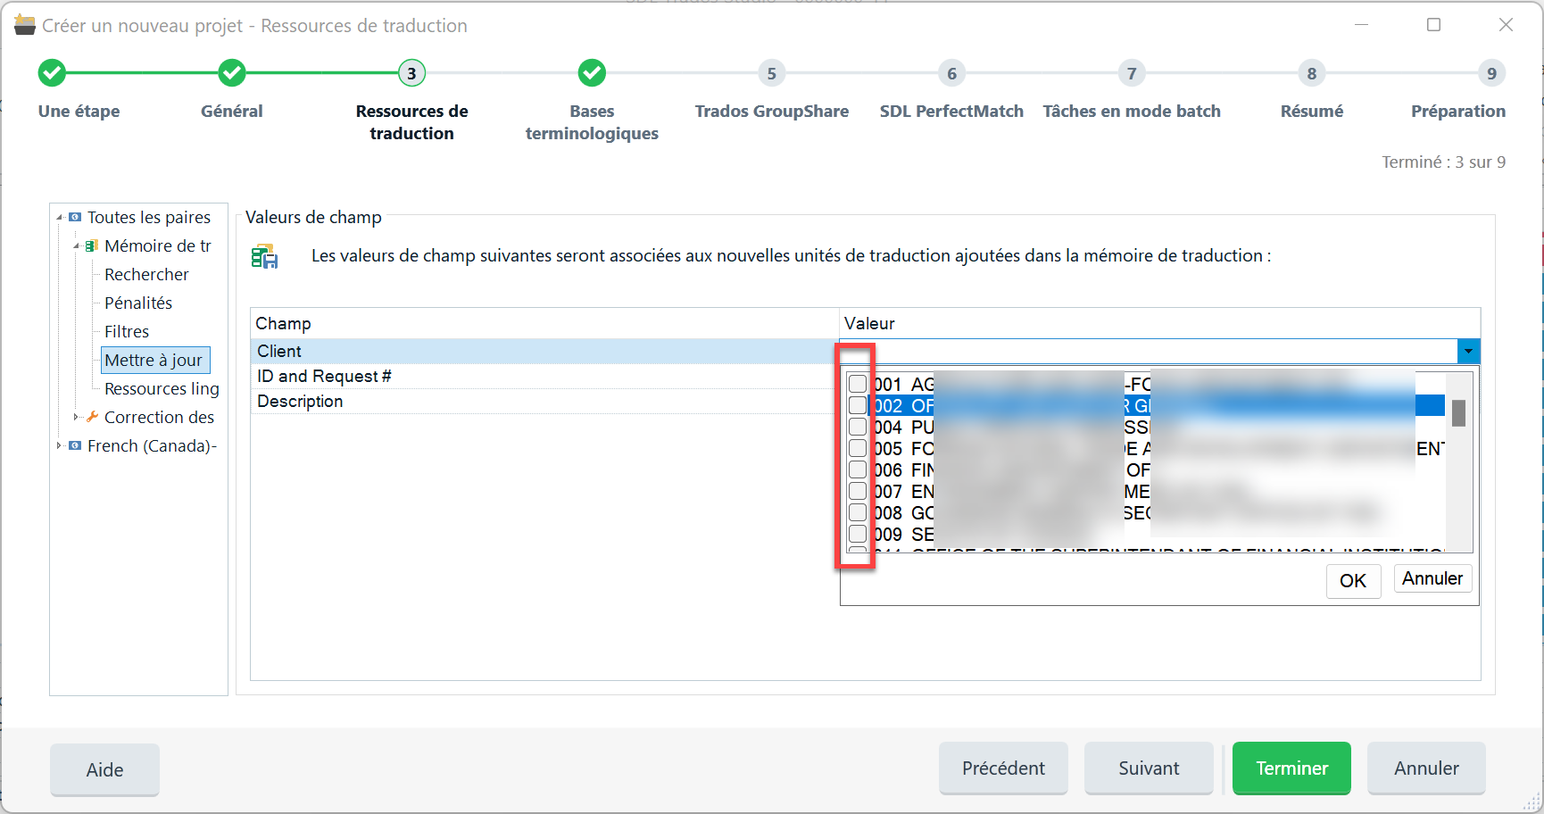Open the Général wizard step label

[x=232, y=111]
